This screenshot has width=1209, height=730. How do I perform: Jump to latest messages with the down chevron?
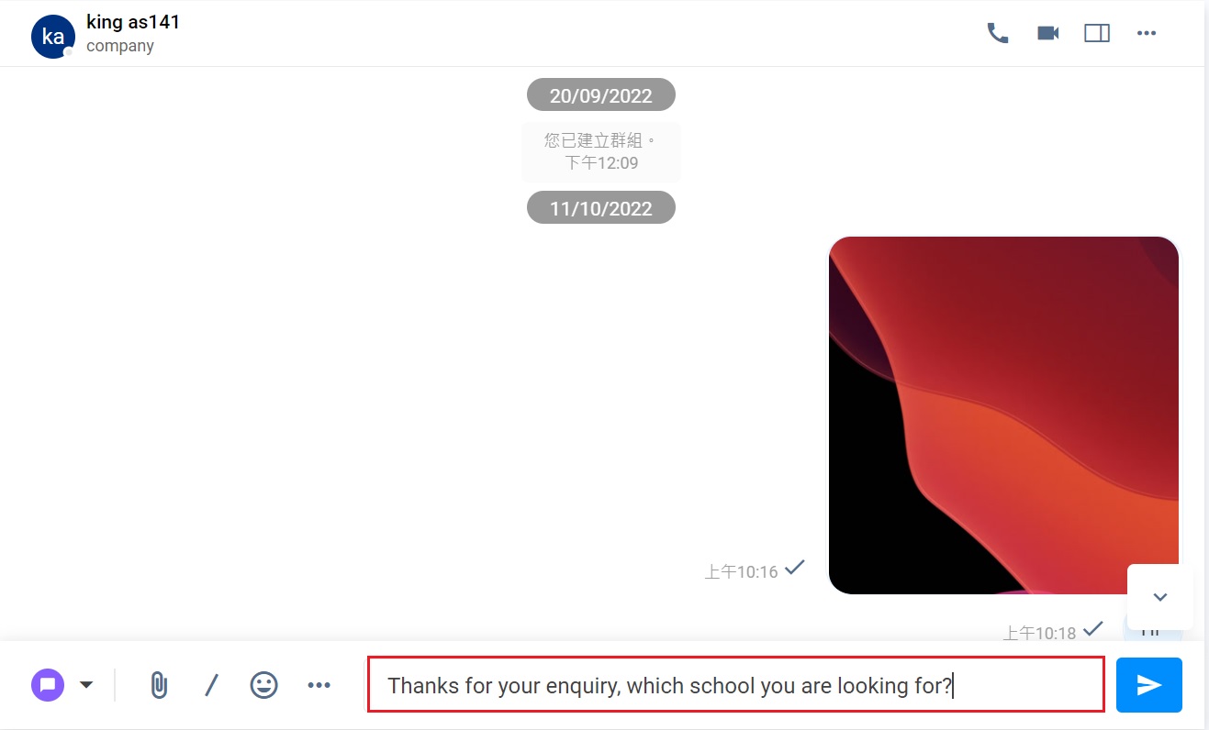(1160, 597)
